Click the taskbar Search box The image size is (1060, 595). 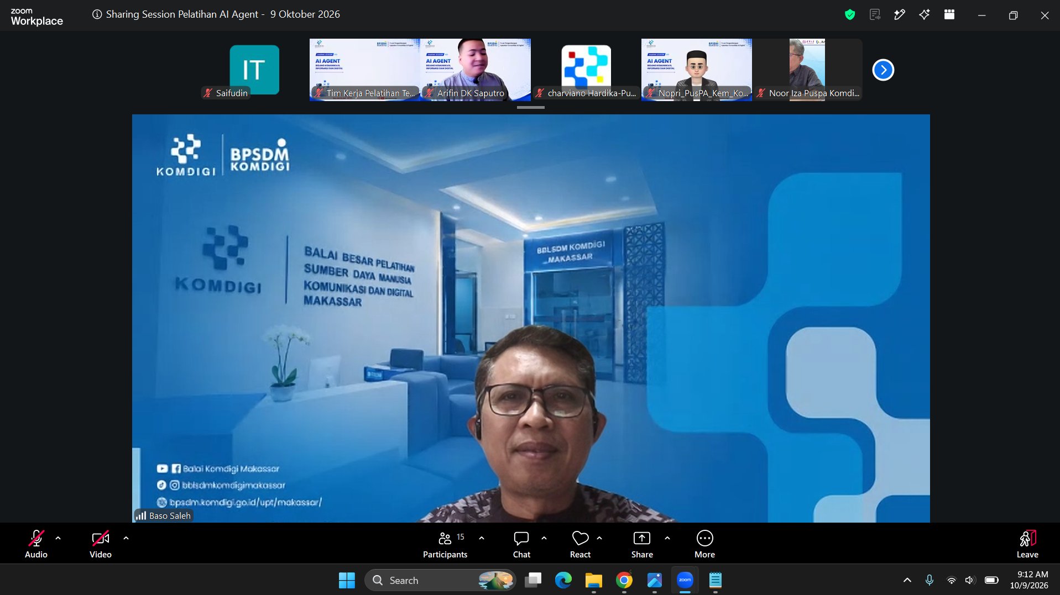(440, 580)
